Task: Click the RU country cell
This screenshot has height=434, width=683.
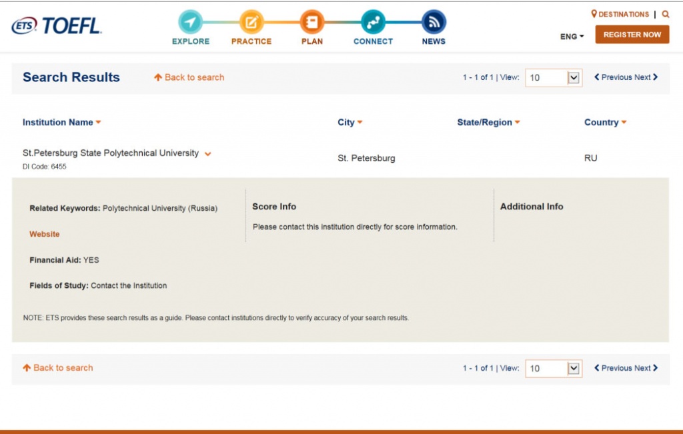Action: pos(591,158)
